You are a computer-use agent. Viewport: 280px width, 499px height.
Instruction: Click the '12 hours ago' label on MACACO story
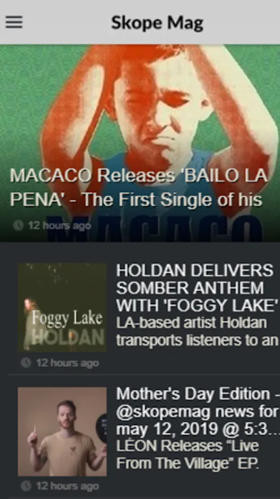click(59, 226)
